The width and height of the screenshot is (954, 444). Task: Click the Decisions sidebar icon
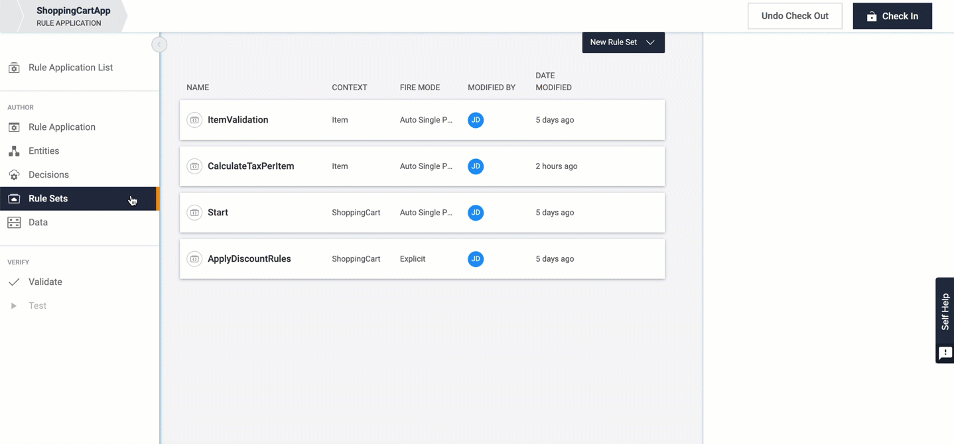point(14,175)
